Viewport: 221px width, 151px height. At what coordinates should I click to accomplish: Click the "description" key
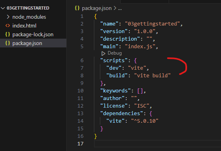[x=120, y=39]
